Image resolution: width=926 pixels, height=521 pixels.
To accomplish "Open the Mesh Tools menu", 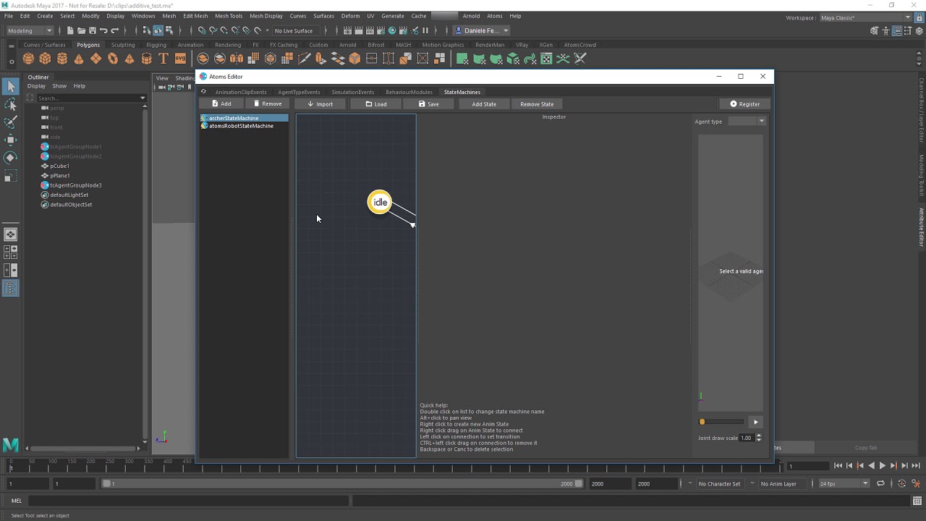I will pyautogui.click(x=229, y=16).
